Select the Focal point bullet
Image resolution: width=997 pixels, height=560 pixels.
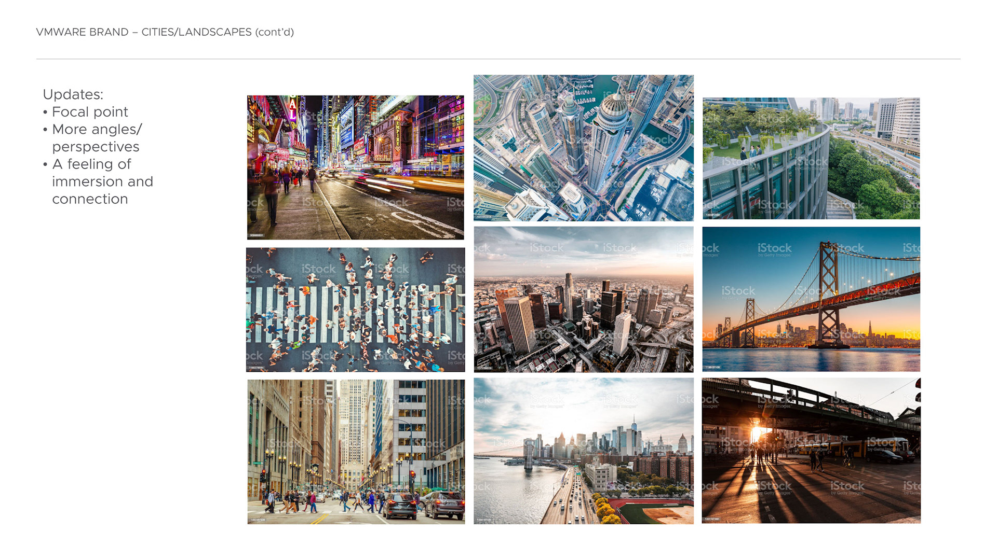click(86, 112)
